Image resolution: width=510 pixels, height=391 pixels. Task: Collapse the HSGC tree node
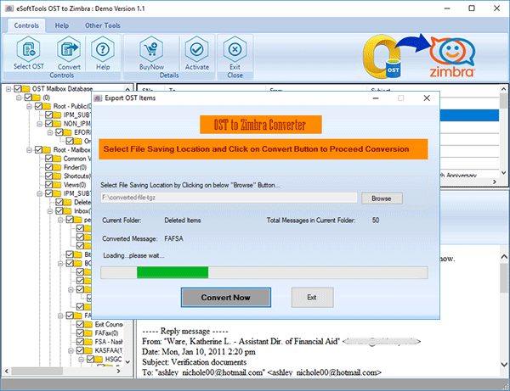click(82, 360)
